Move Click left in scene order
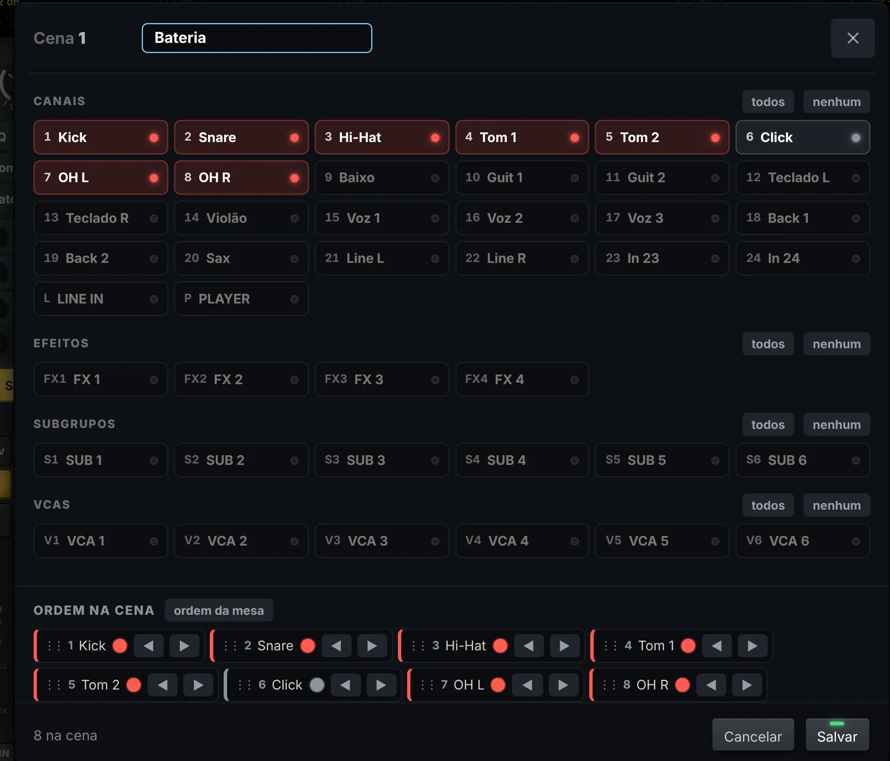Screen dimensions: 890x761 pyautogui.click(x=345, y=685)
